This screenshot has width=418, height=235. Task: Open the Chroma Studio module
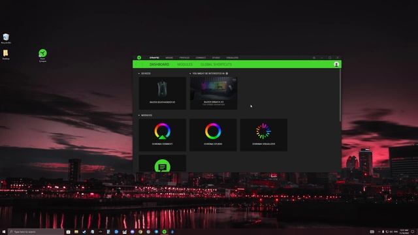213,135
